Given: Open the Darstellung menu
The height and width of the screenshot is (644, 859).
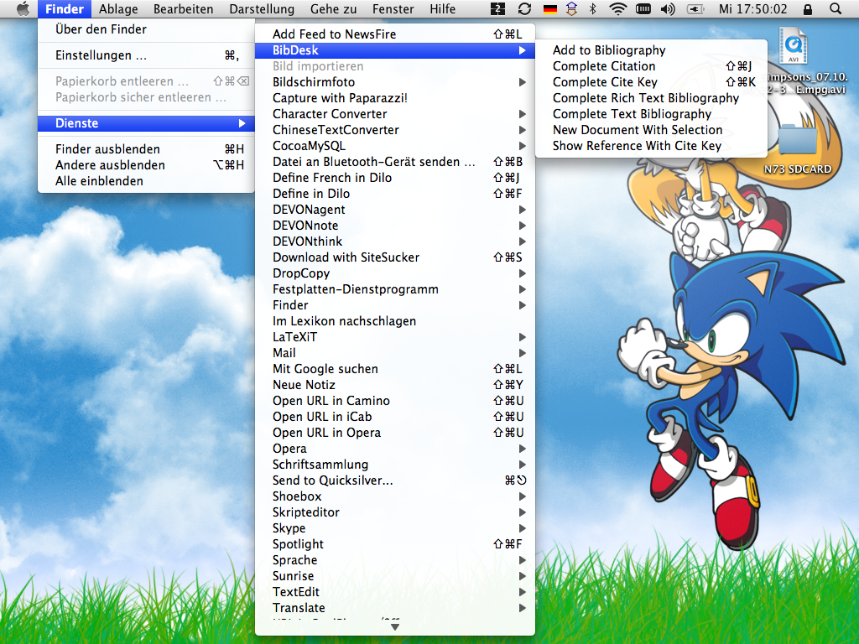Looking at the screenshot, I should [262, 8].
